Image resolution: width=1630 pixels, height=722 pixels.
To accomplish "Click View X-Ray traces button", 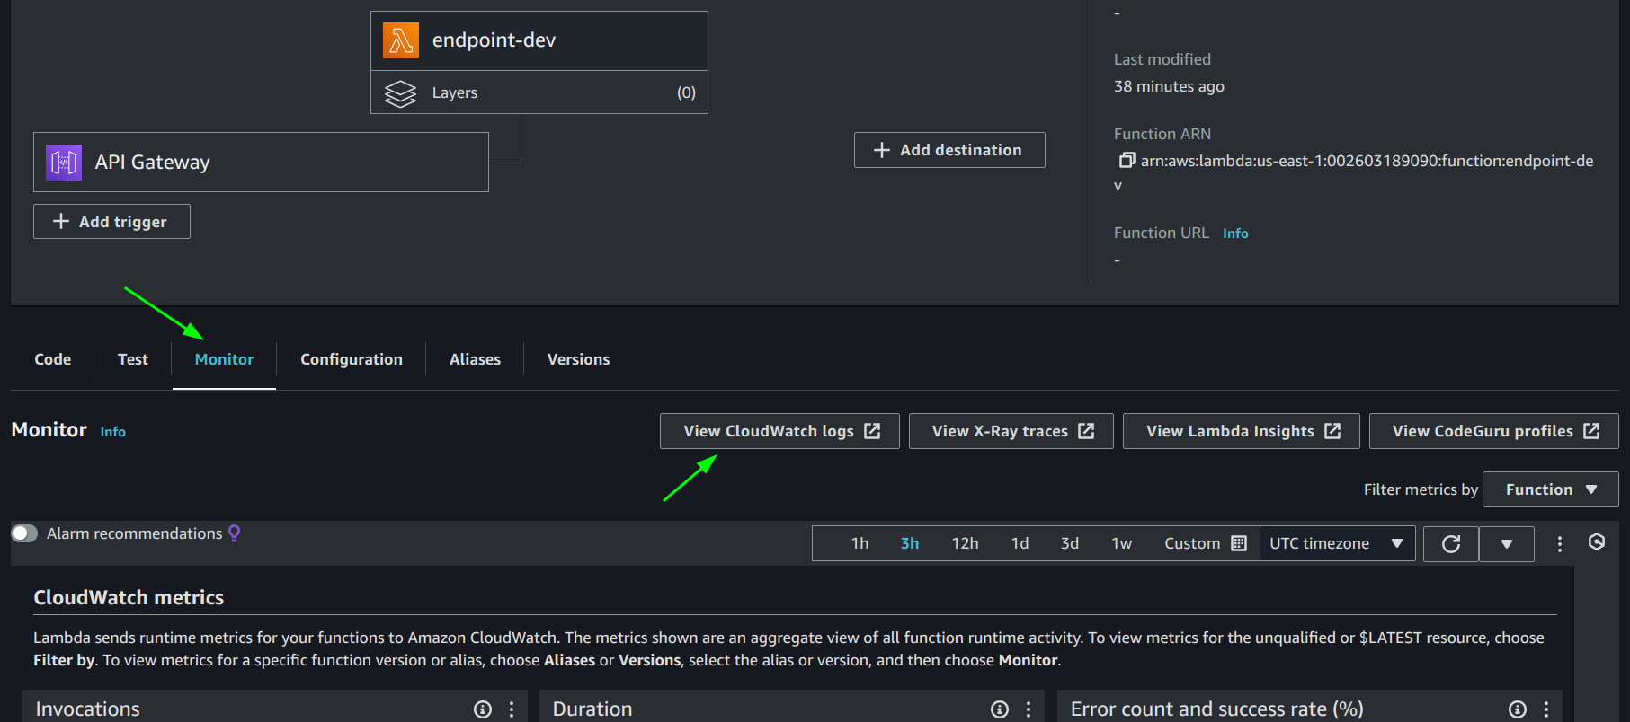I will (1011, 431).
